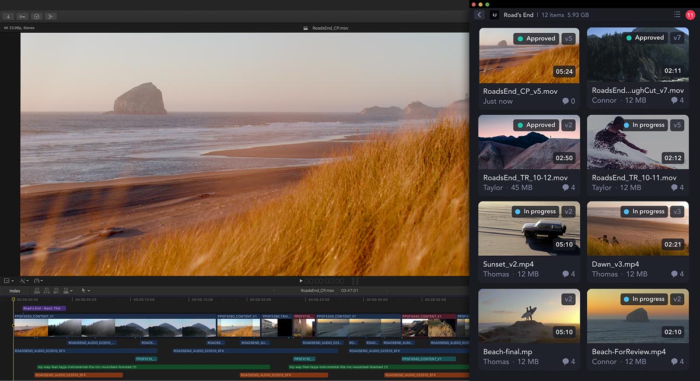Open comments on Sunset_v2.mp4
The image size is (700, 381).
(x=569, y=274)
